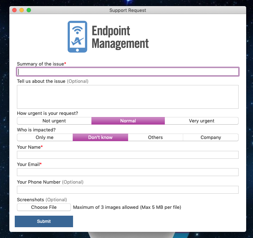Select the "Not urgent" urgency option
The image size is (253, 238).
54,121
